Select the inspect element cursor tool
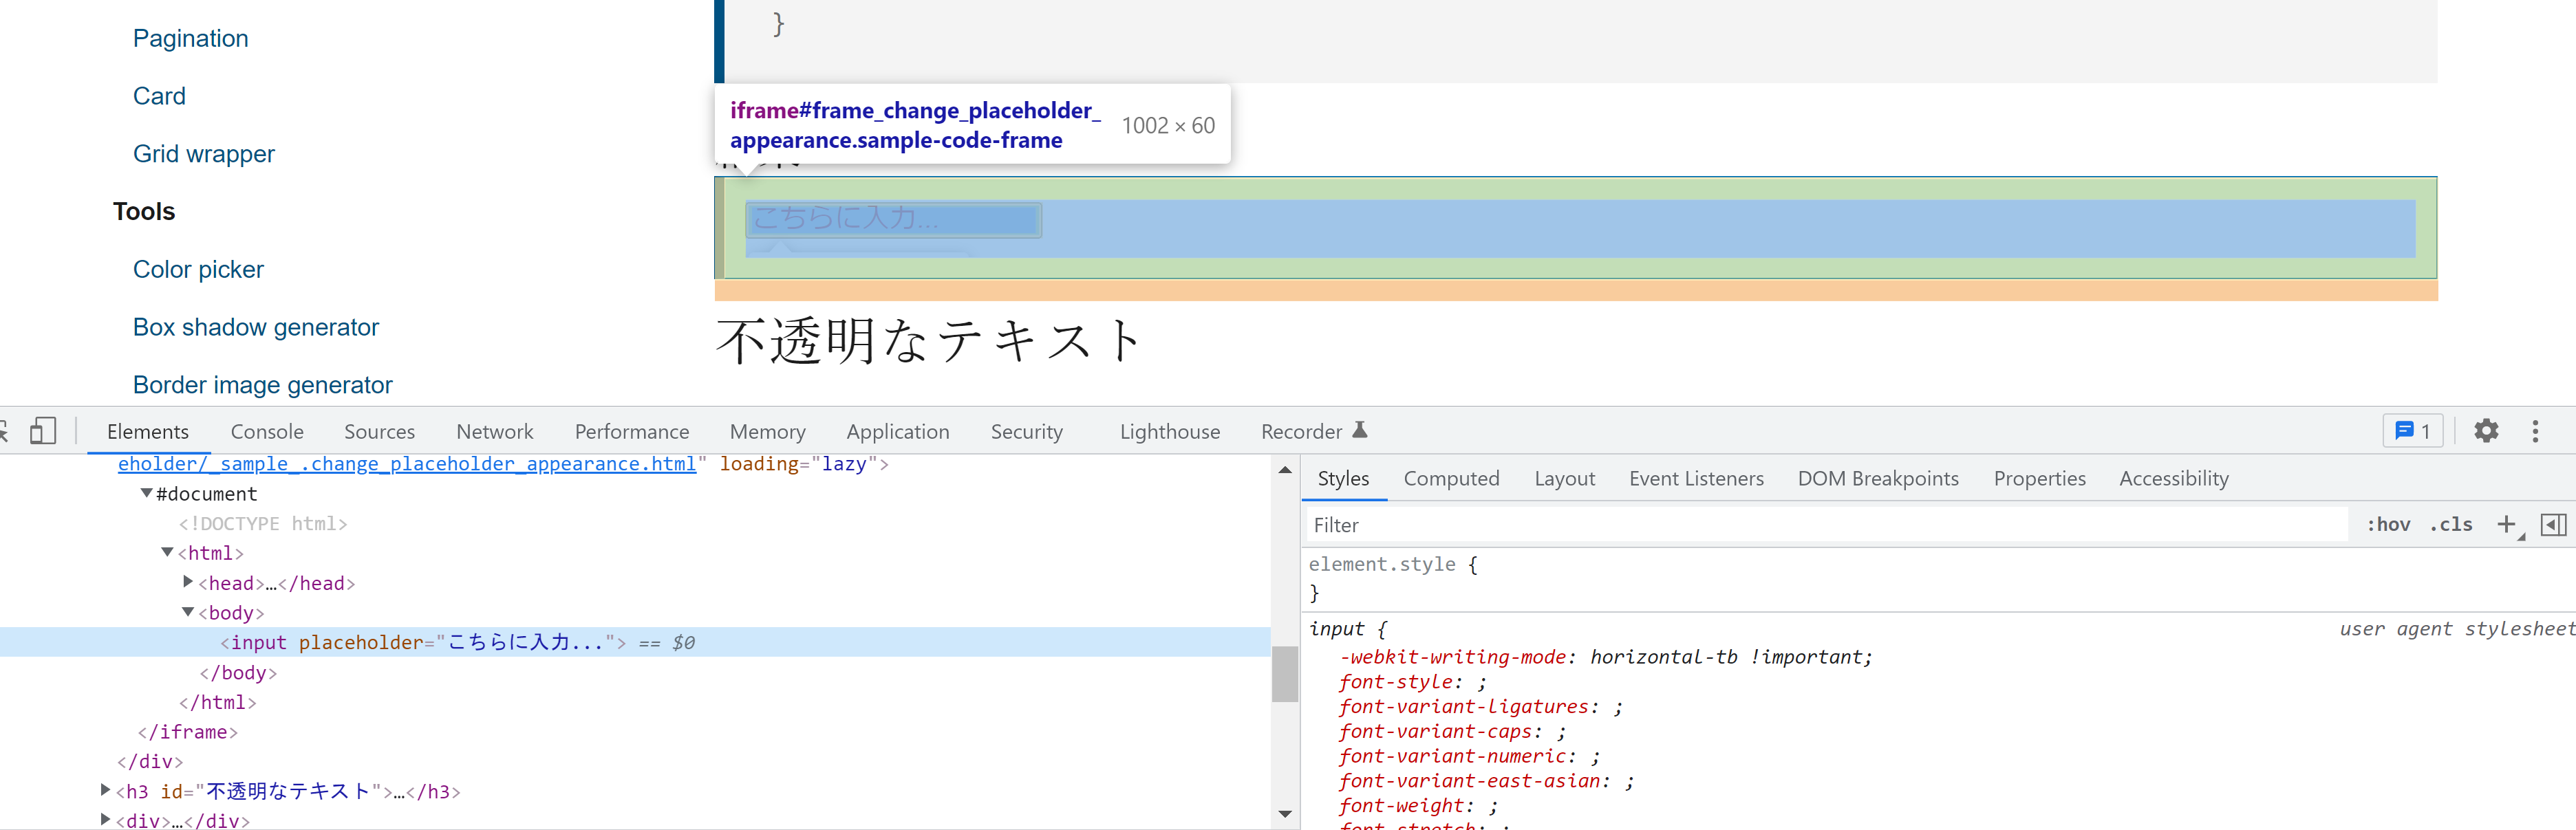 pyautogui.click(x=6, y=431)
